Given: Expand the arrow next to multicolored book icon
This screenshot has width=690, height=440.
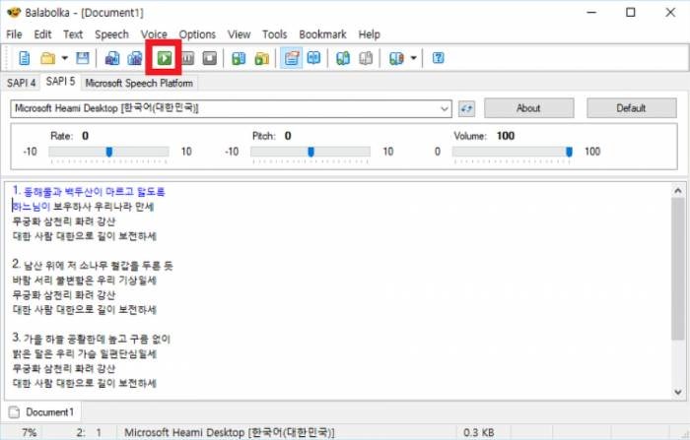Looking at the screenshot, I should click(414, 58).
